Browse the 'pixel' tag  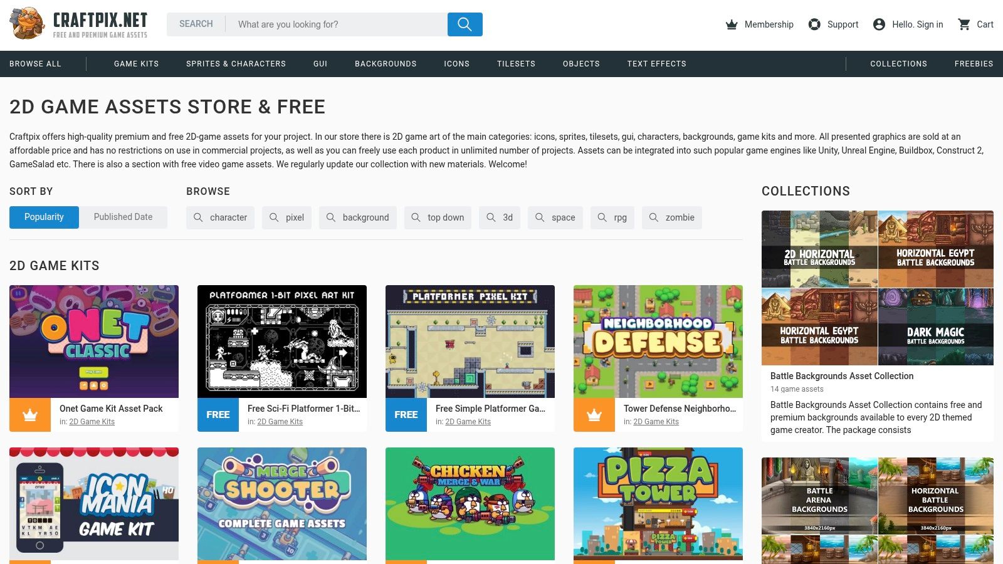[287, 217]
